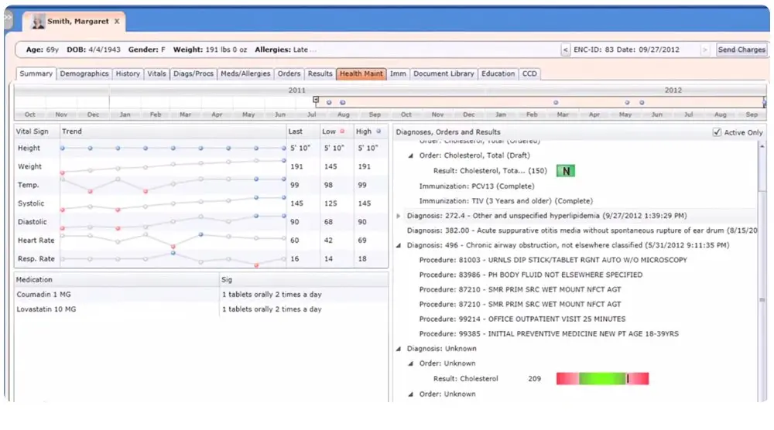The height and width of the screenshot is (430, 774).
Task: Click the red dot next to Low
Action: 343,131
